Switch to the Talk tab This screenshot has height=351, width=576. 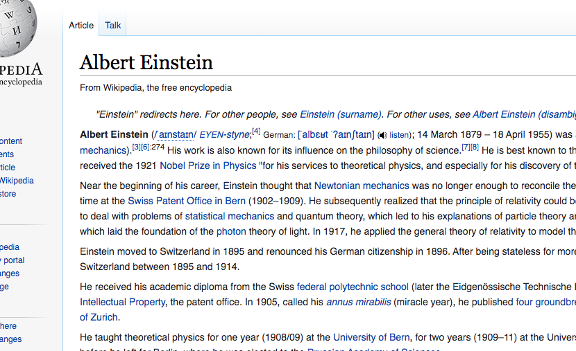113,26
